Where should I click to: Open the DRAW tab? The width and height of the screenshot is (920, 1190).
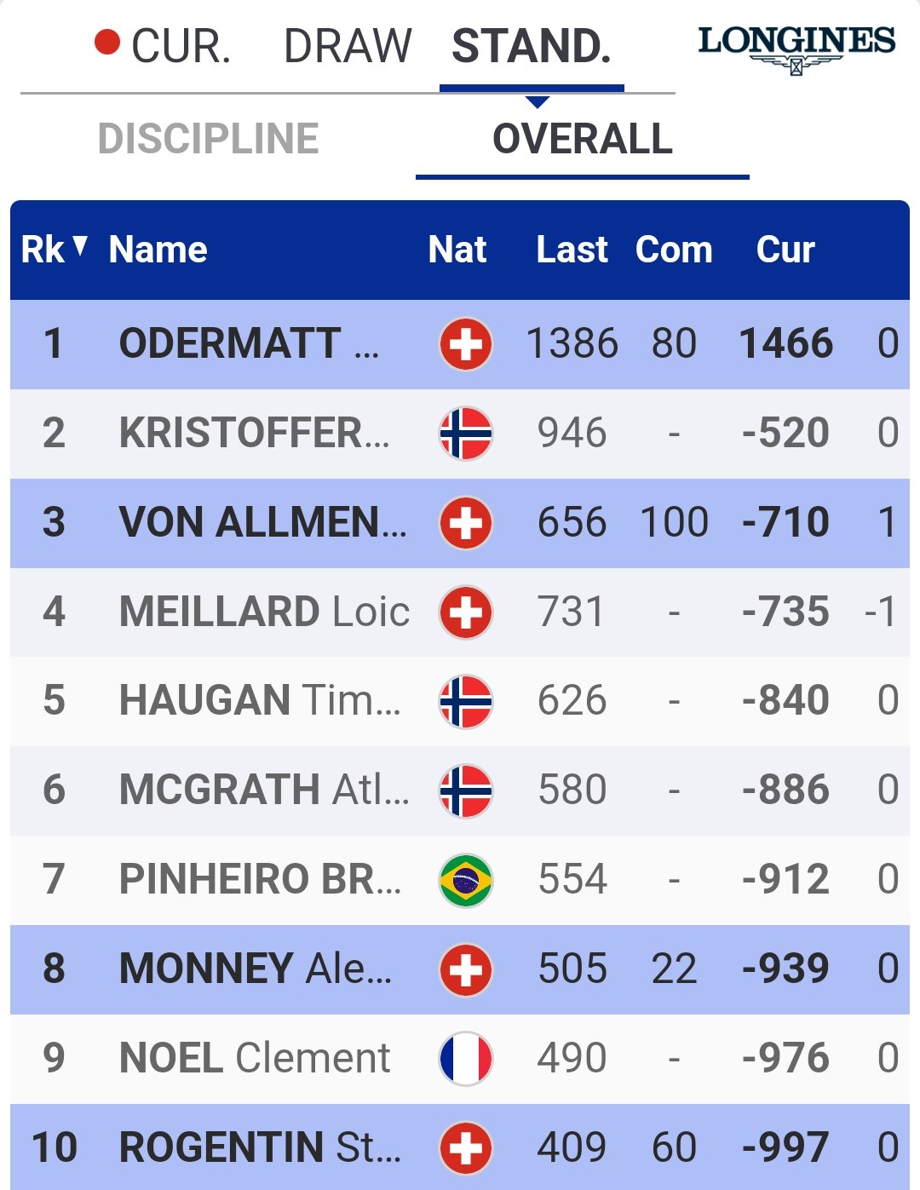[x=348, y=47]
